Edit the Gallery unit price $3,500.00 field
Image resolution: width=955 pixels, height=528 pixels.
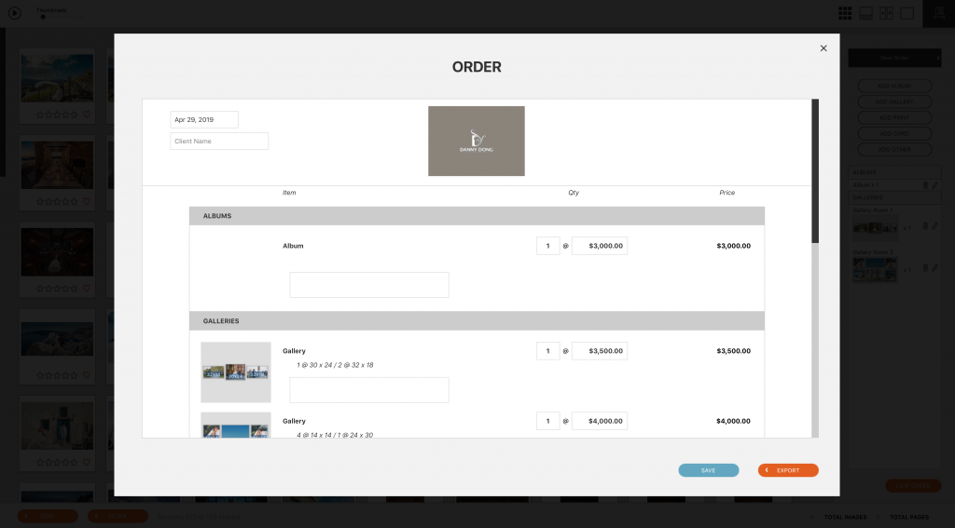[600, 351]
